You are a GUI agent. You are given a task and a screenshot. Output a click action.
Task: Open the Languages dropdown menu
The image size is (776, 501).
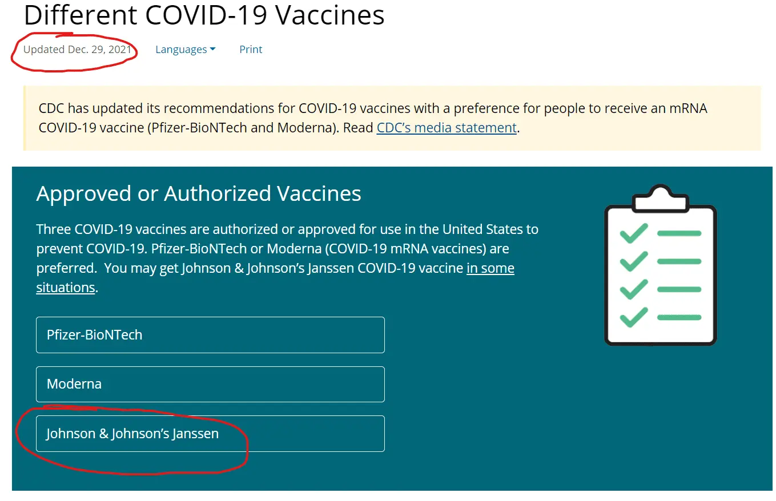[181, 50]
